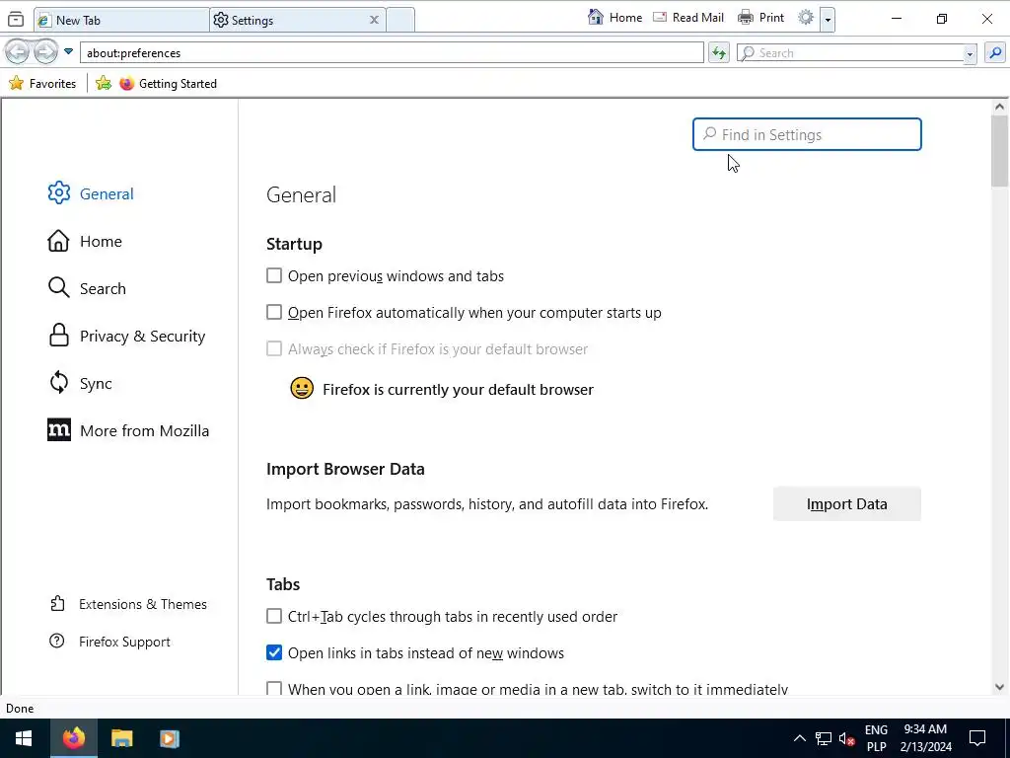
Task: Click the refresh/go icon next to the address bar
Action: click(719, 53)
